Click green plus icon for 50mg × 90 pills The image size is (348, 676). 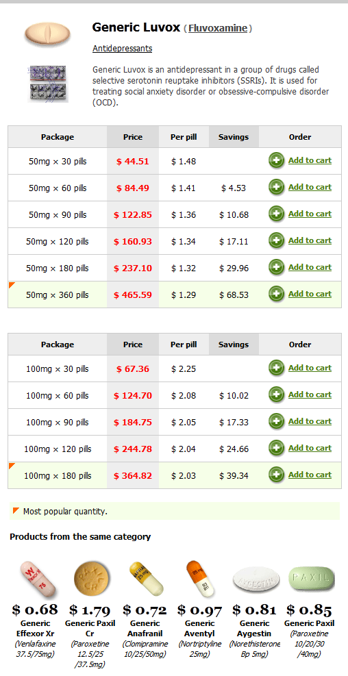(x=276, y=214)
